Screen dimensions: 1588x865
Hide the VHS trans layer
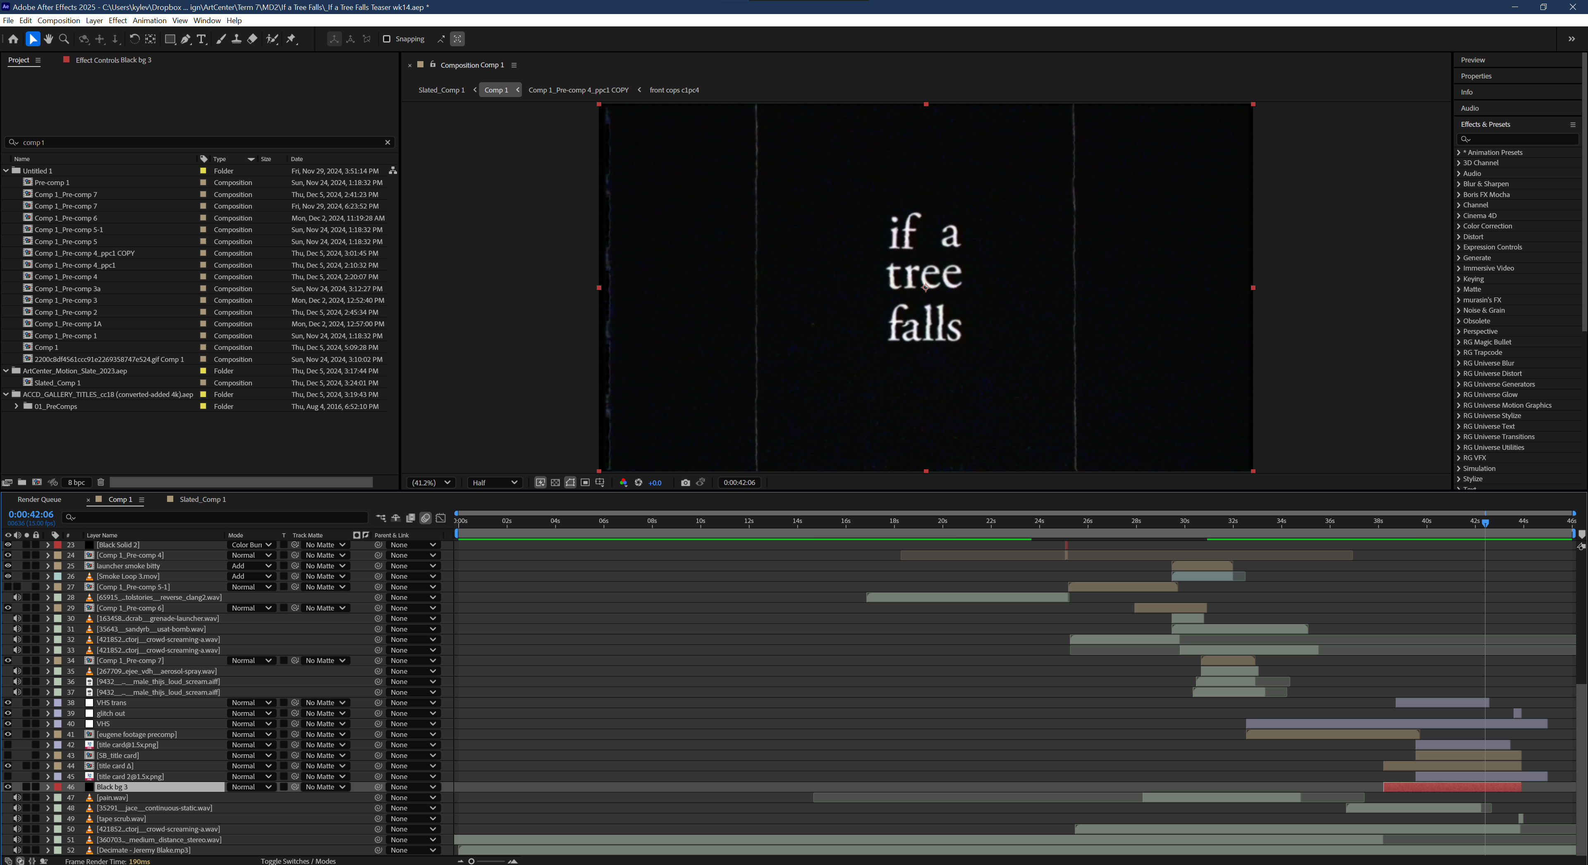click(8, 703)
